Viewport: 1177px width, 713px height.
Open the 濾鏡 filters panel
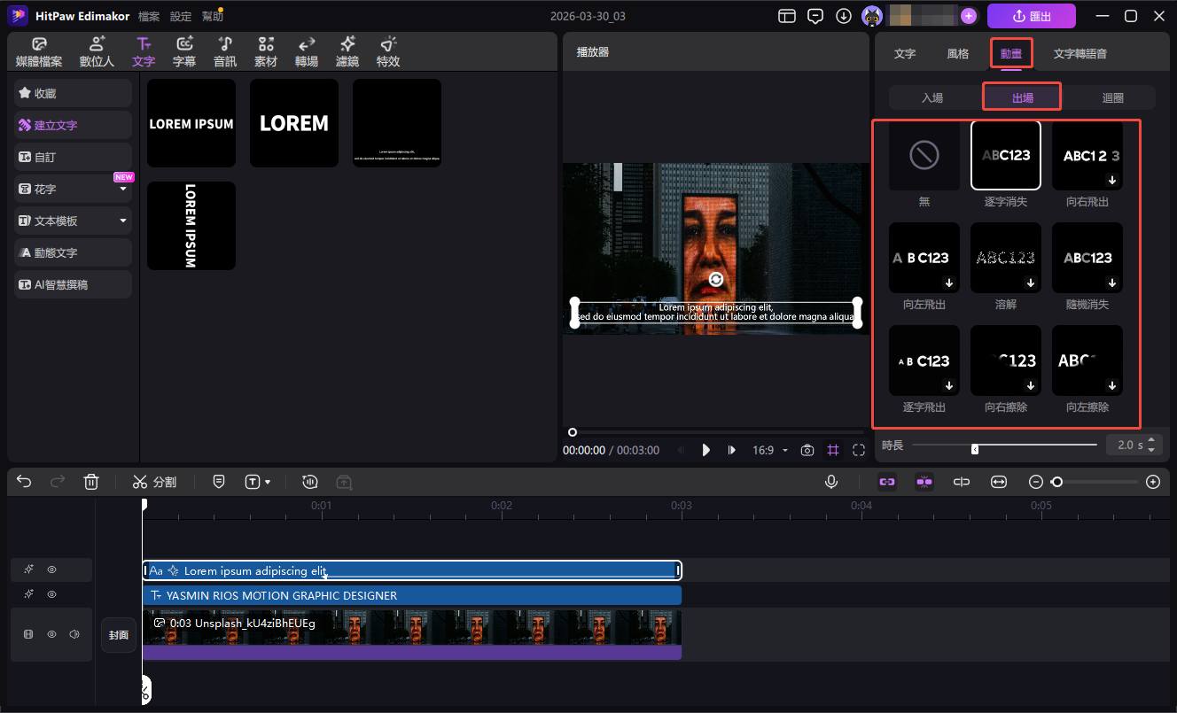point(347,52)
